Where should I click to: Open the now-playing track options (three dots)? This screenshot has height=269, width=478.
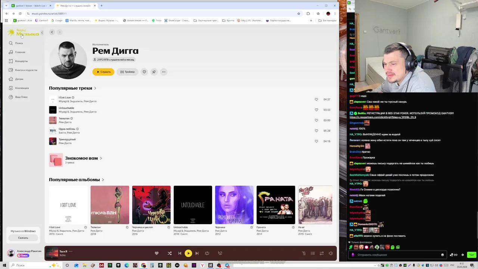pos(70,251)
